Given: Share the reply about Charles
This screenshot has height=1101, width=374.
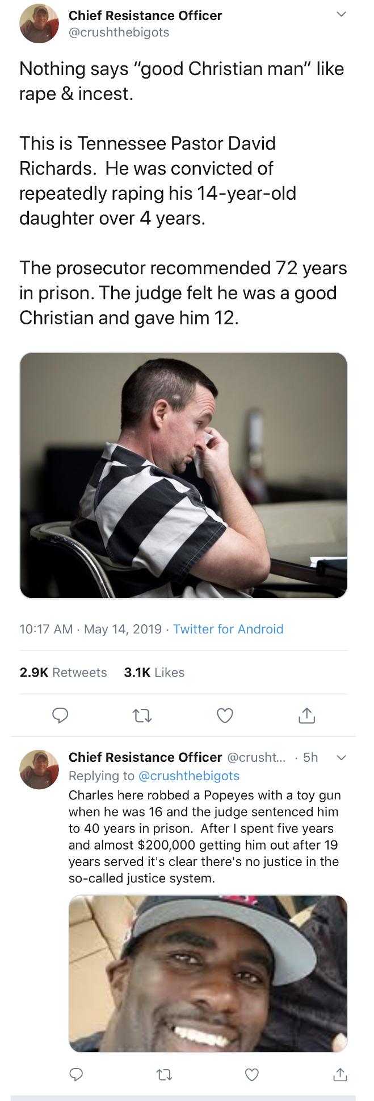Looking at the screenshot, I should (339, 1074).
